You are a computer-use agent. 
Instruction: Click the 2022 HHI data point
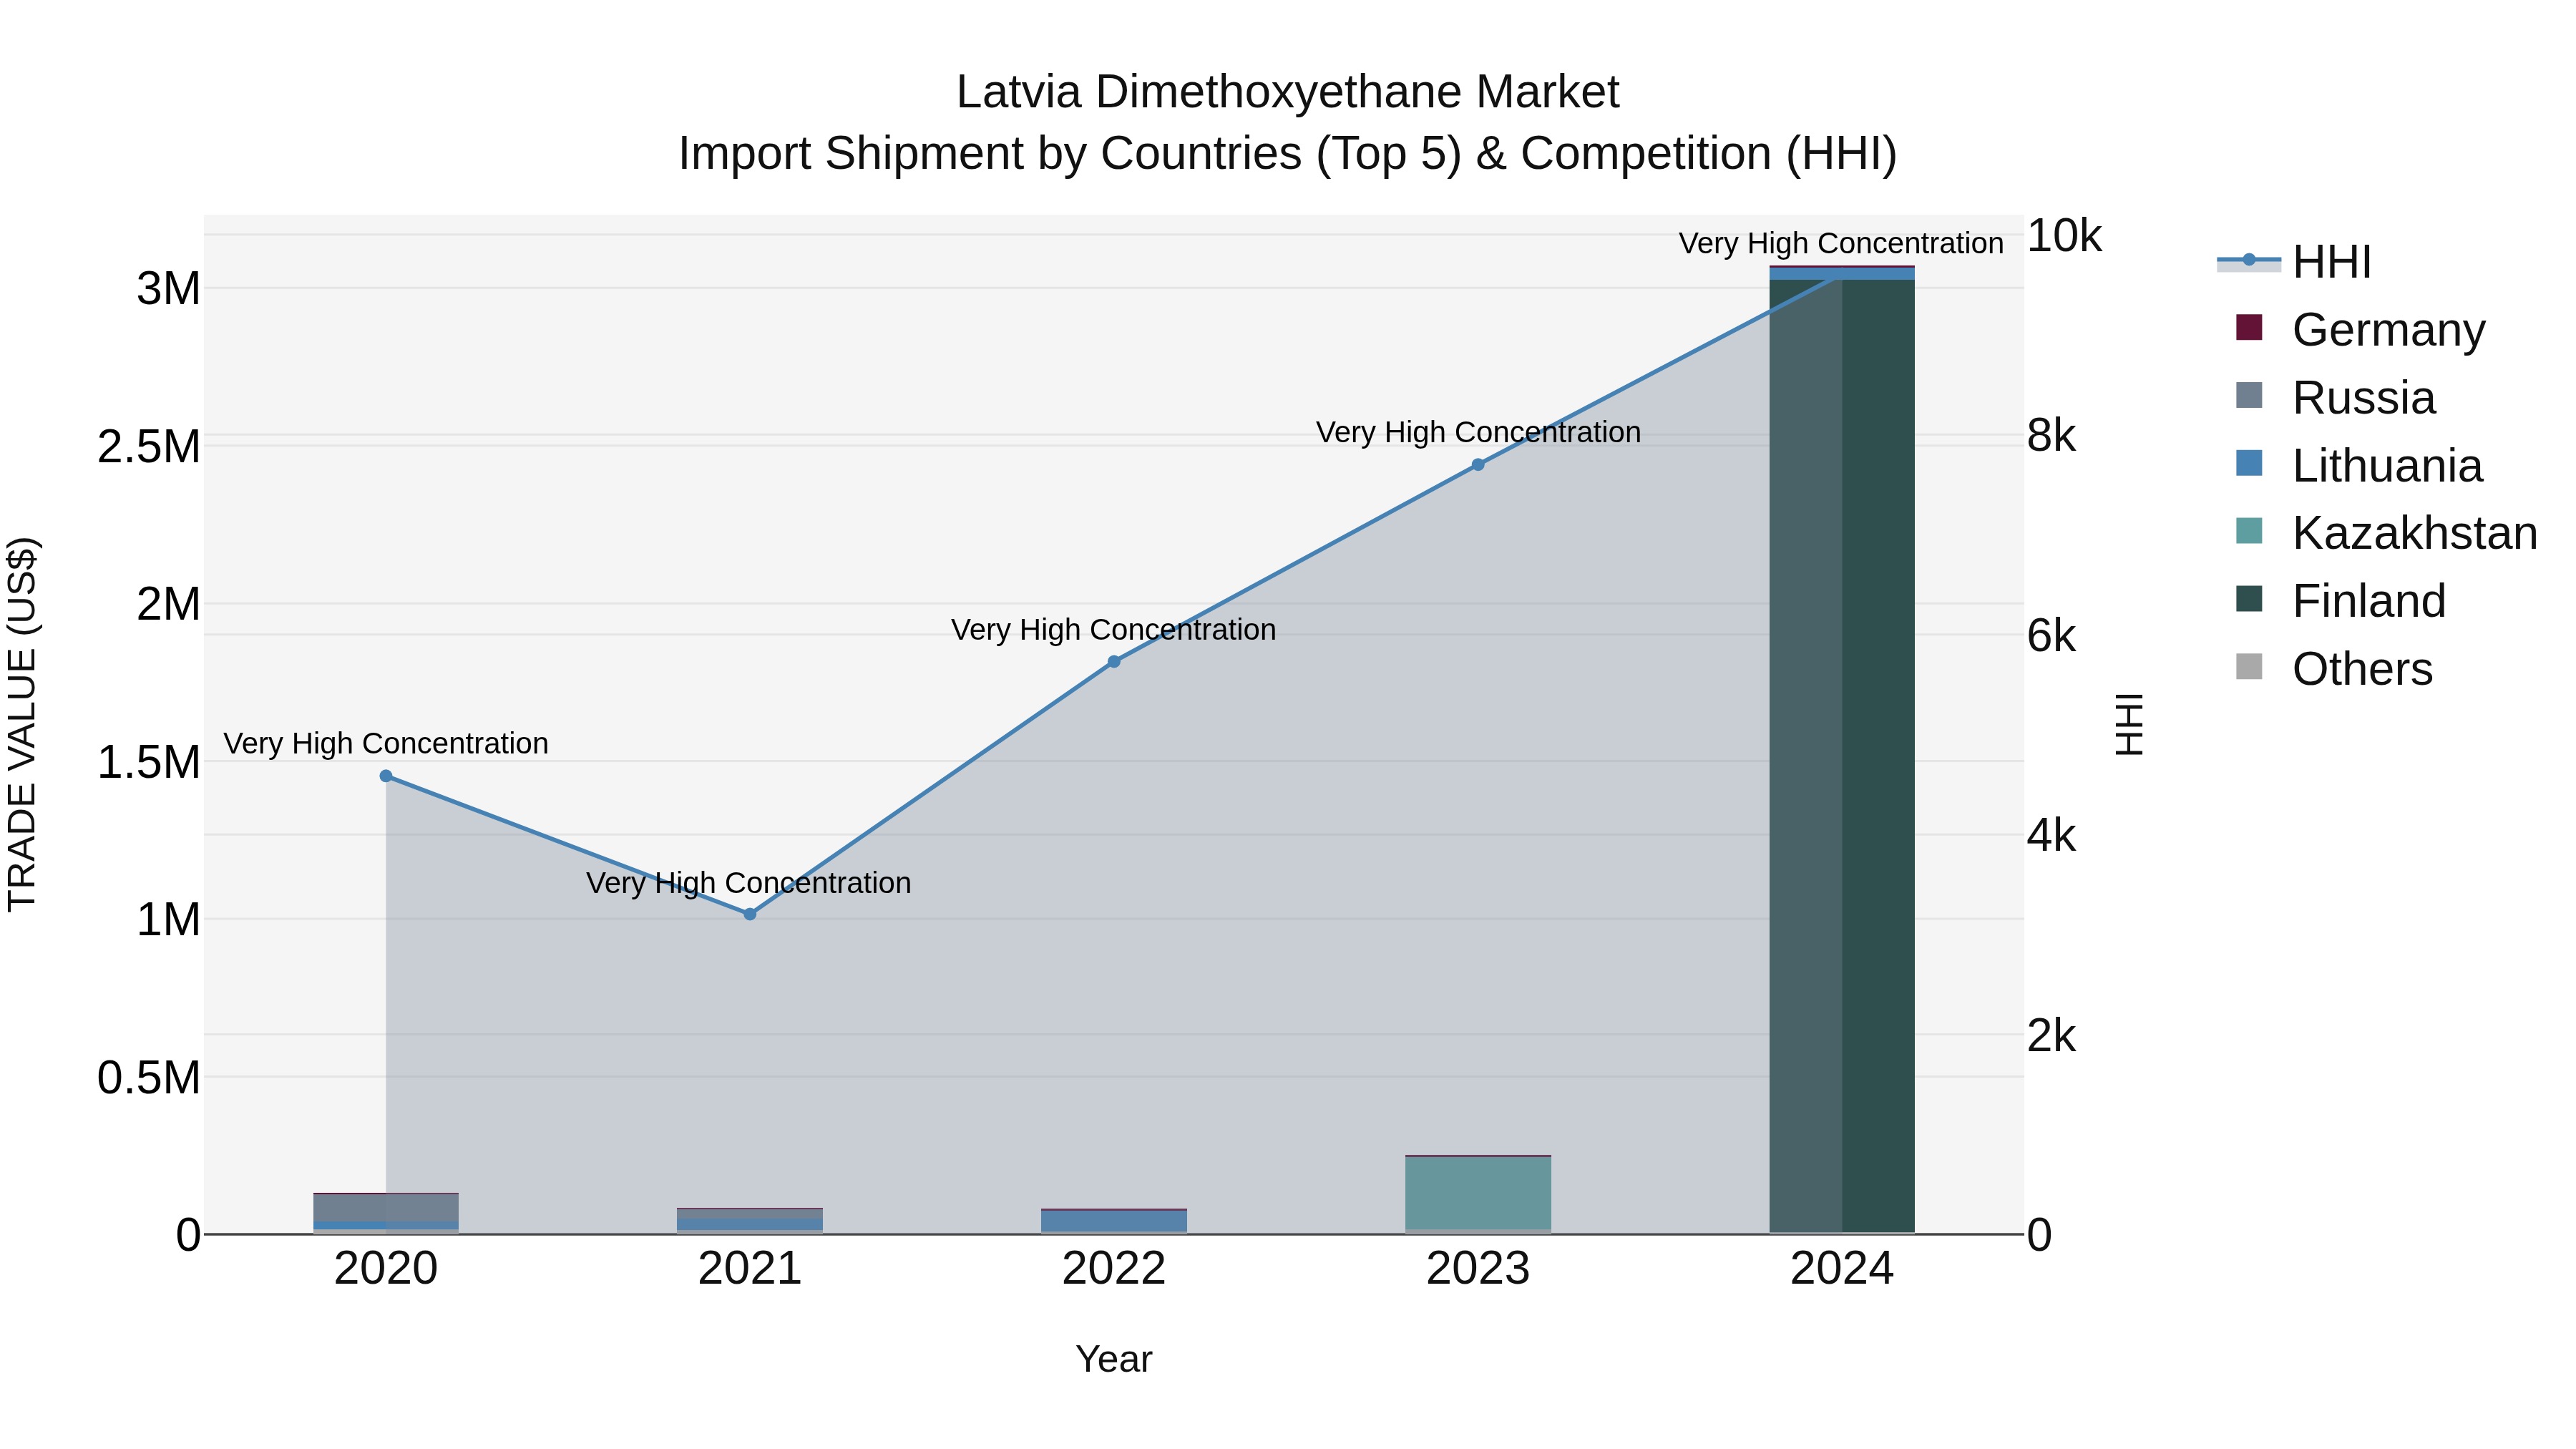click(1114, 662)
